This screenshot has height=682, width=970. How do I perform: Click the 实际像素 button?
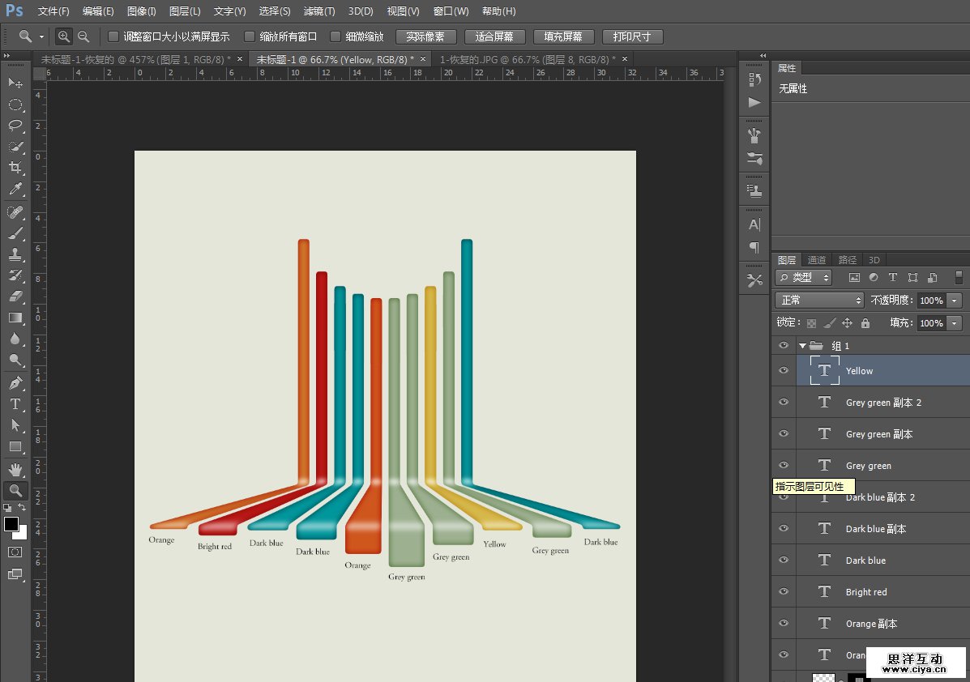point(425,37)
